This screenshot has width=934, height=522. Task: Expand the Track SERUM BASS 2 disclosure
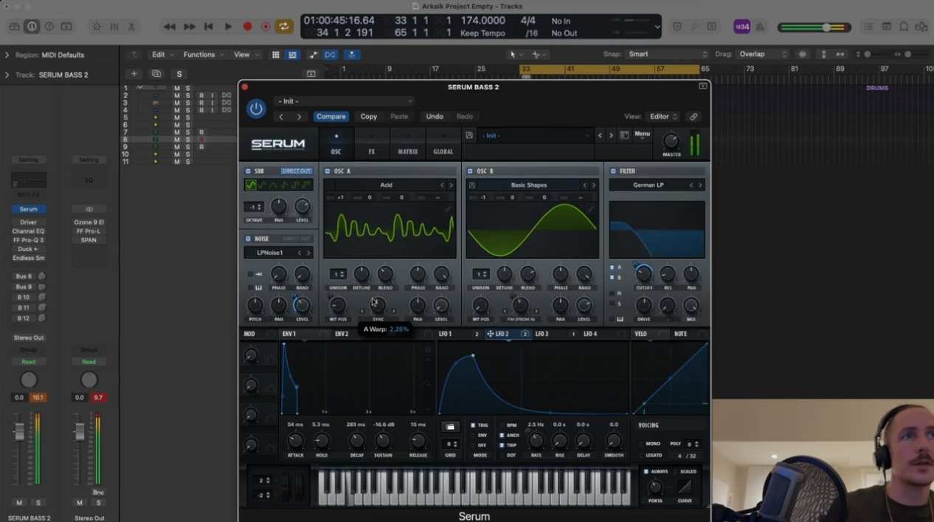[7, 75]
